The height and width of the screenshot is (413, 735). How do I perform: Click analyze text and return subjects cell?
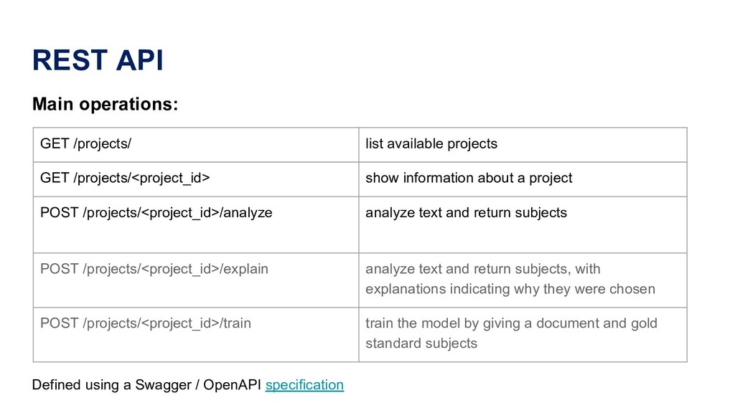point(466,213)
